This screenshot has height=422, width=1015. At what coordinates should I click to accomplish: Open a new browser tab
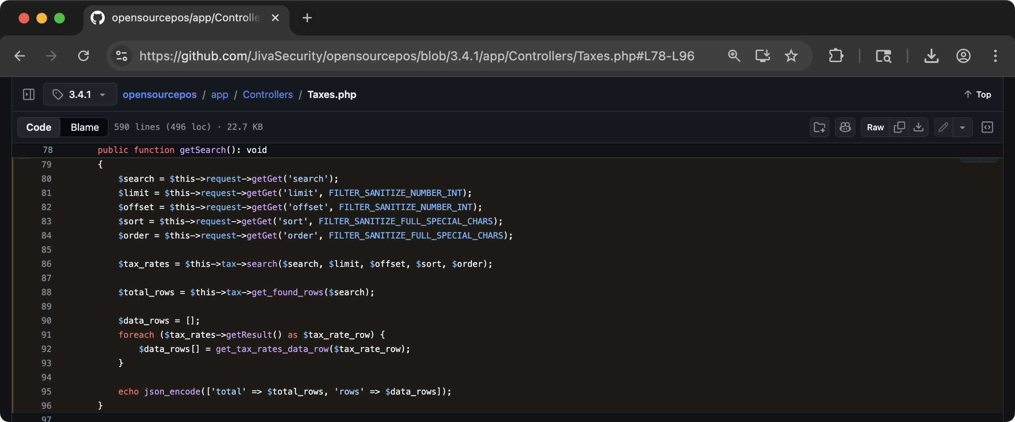[x=307, y=18]
